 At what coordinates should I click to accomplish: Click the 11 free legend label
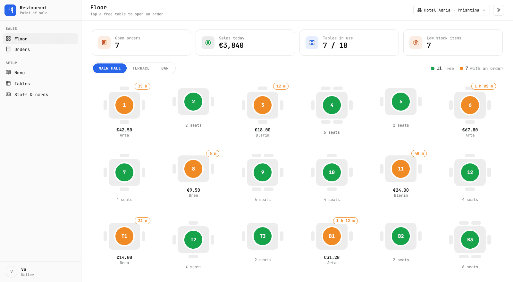442,68
